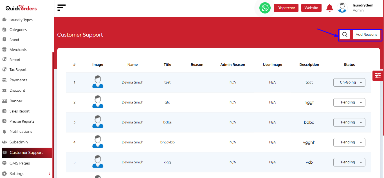Click the Admin Reason column header

pos(233,65)
